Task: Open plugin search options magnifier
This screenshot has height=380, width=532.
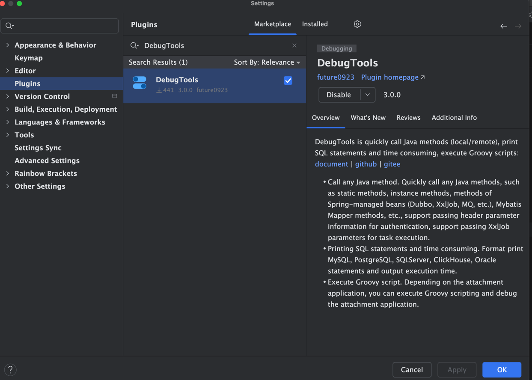Action: (x=134, y=45)
